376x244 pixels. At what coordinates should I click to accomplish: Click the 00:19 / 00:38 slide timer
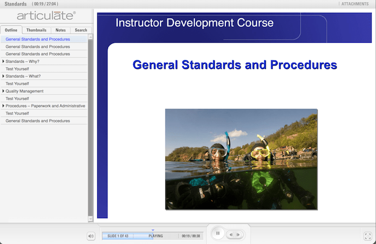pos(191,236)
